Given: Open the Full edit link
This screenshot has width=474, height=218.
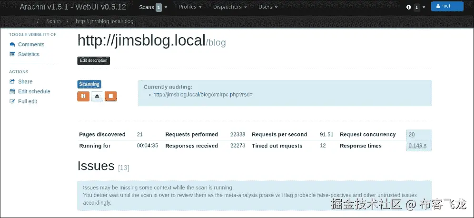Looking at the screenshot, I should 28,101.
